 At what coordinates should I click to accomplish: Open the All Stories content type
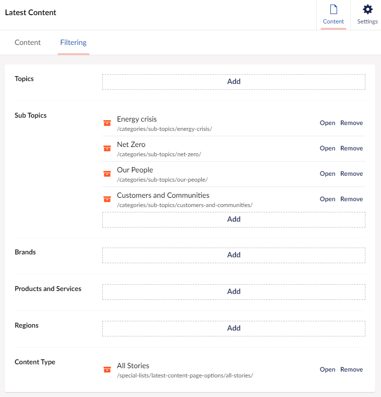pyautogui.click(x=327, y=369)
